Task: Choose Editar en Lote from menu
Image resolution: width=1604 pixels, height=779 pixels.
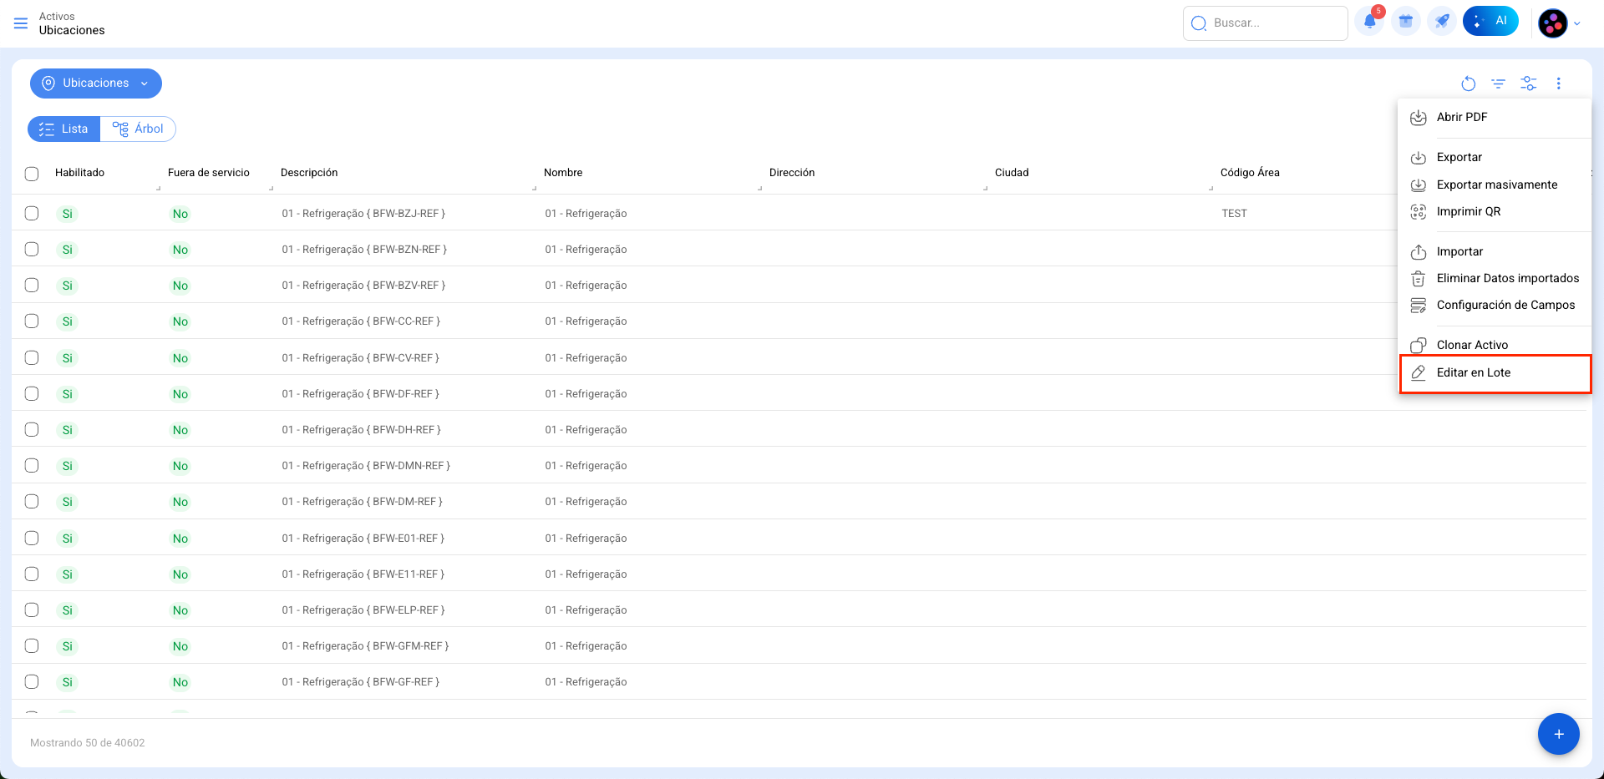Action: coord(1473,372)
